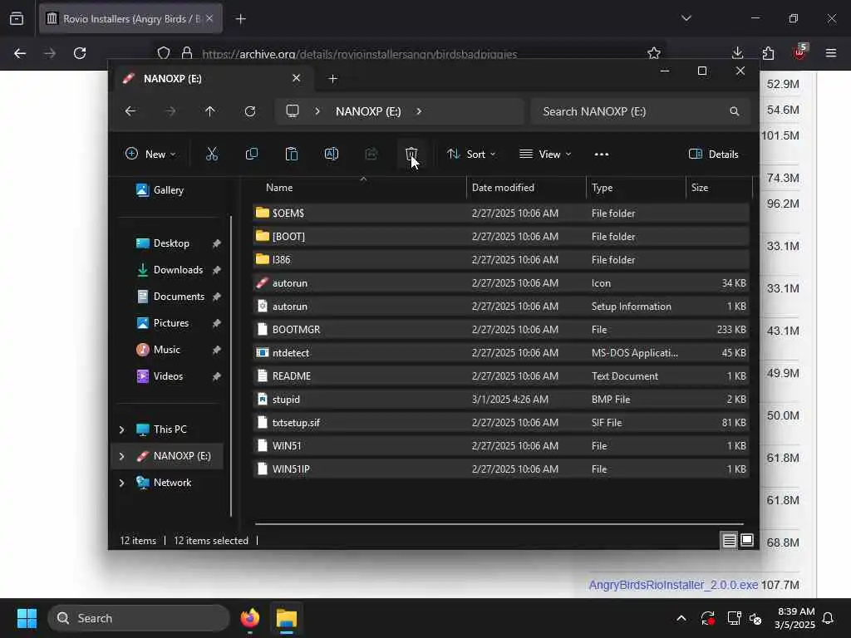Image resolution: width=851 pixels, height=638 pixels.
Task: Cut the selected files with scissors icon
Action: click(x=212, y=154)
